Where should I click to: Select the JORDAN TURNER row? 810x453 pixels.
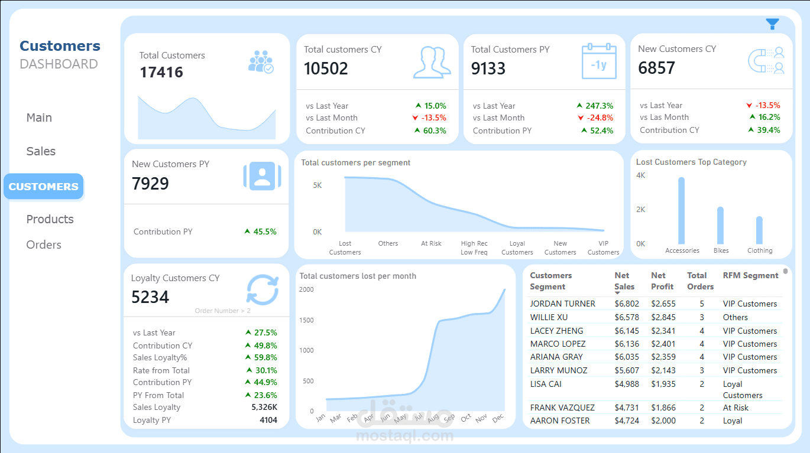[655, 304]
